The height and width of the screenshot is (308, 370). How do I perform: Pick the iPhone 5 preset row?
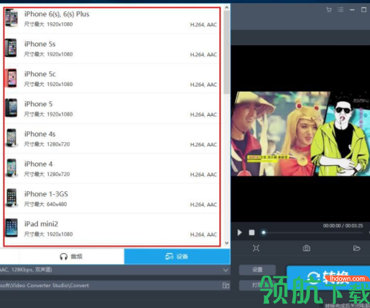pyautogui.click(x=112, y=108)
